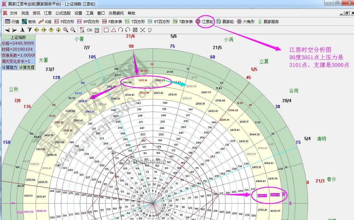Open the 江恩轮 Gann wheel tool
The width and height of the screenshot is (354, 220).
pos(205,22)
